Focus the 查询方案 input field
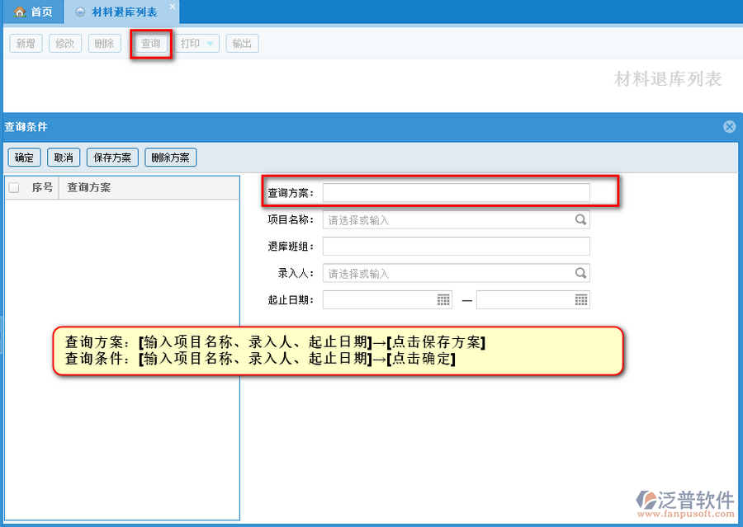 click(x=457, y=193)
